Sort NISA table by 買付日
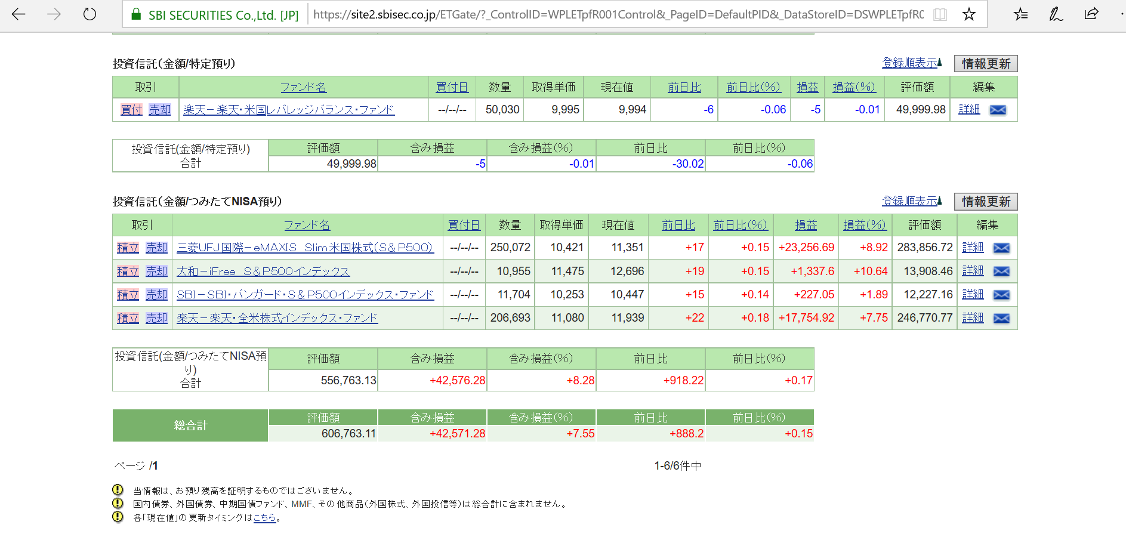Screen dimensions: 1126x543 point(464,225)
